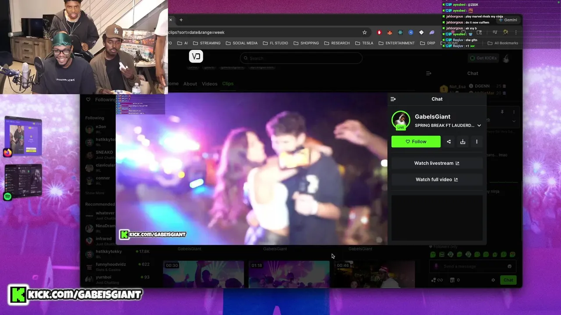This screenshot has width=561, height=315.
Task: Open the Gemini button in Chrome
Action: click(508, 20)
